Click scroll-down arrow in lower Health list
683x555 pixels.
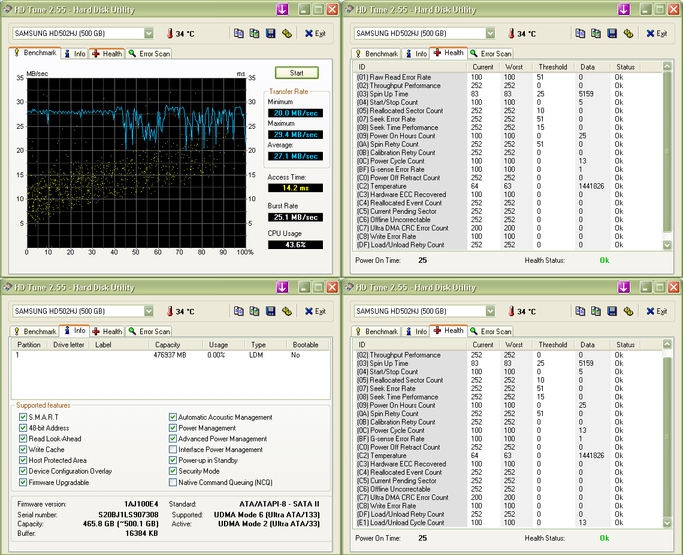tap(667, 523)
